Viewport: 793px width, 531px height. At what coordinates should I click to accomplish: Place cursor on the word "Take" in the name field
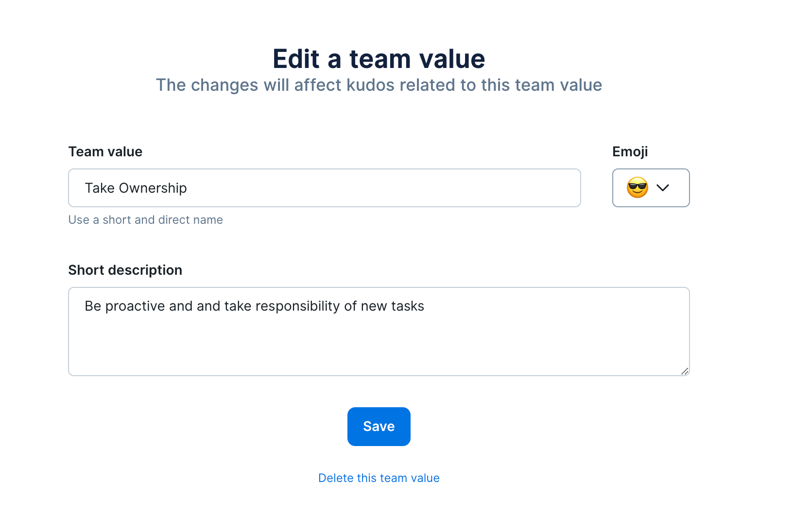coord(100,188)
